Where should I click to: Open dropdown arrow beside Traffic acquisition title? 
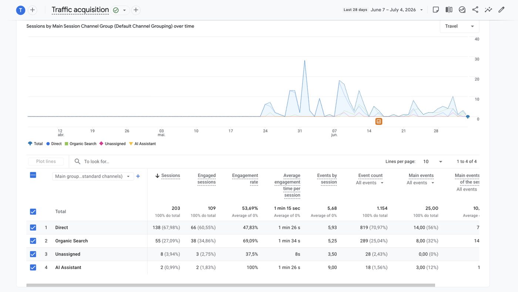coord(124,10)
